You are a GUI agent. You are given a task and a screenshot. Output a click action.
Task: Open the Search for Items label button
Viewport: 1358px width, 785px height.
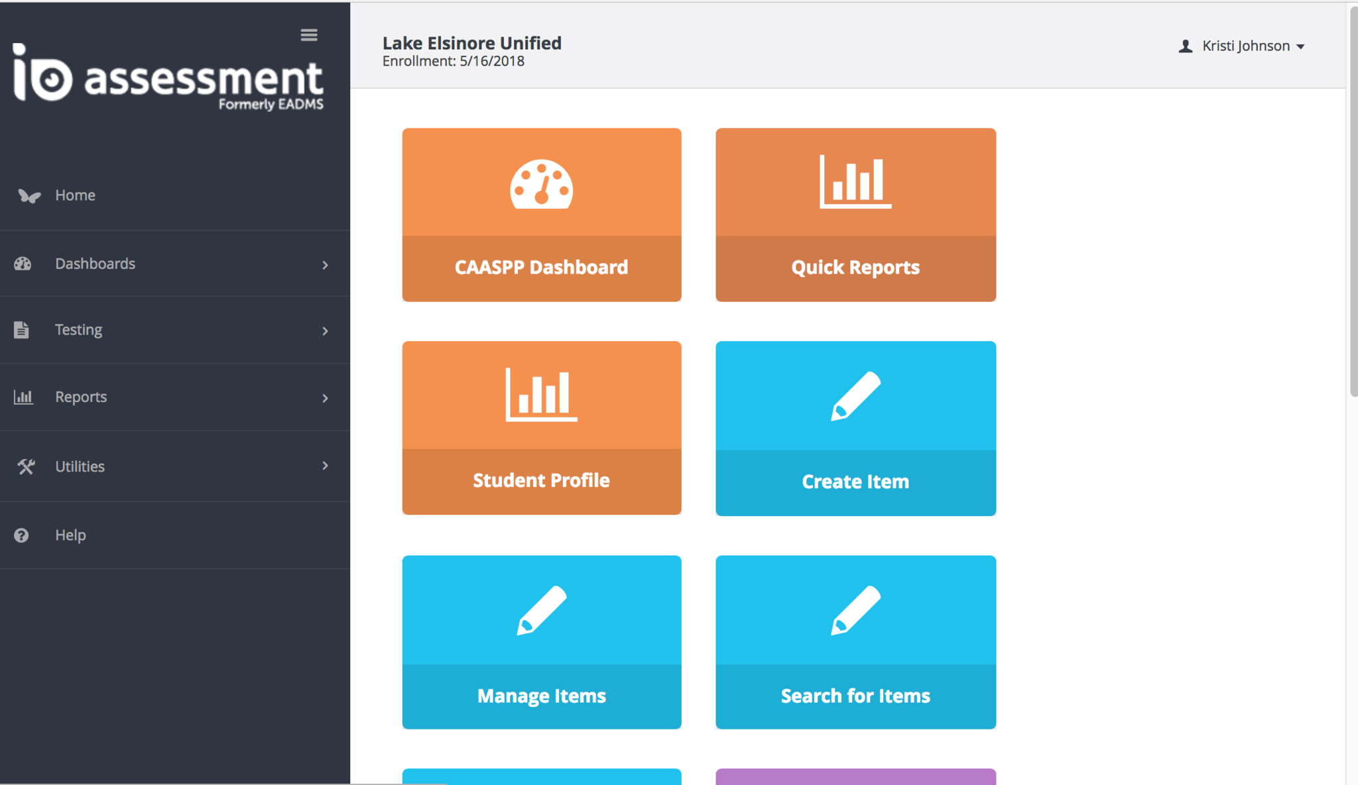tap(855, 696)
